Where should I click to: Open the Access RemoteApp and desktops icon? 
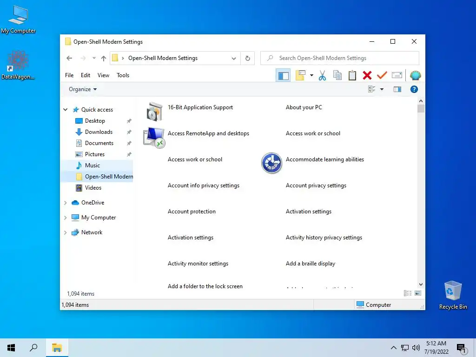(x=154, y=138)
